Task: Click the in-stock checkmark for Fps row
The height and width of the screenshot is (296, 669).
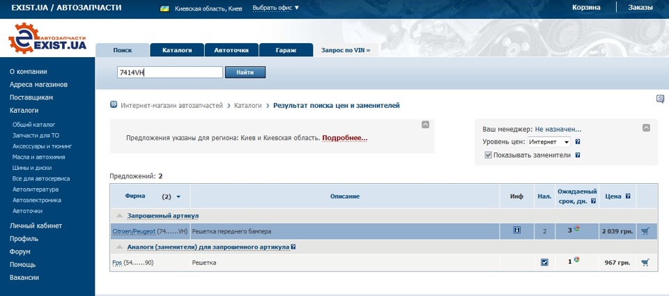Action: [544, 263]
